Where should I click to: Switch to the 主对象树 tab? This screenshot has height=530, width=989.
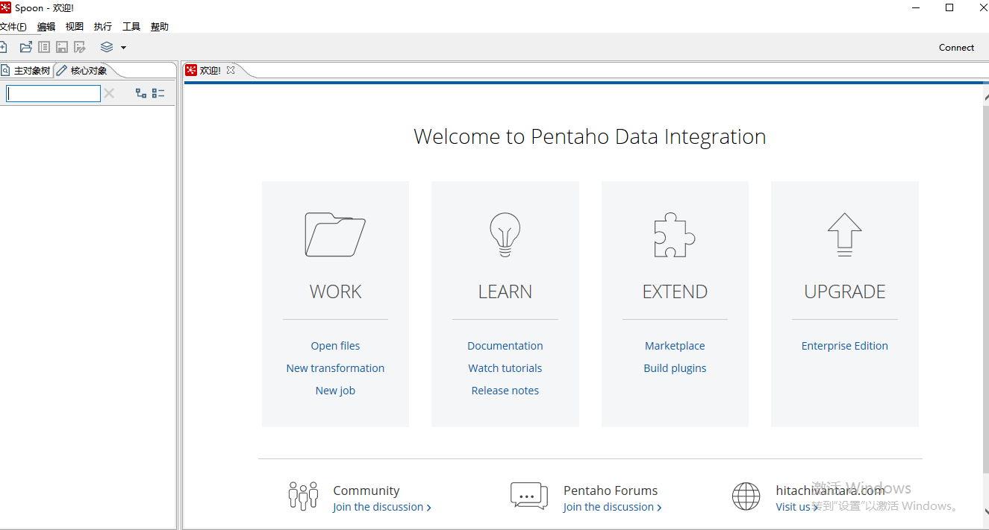point(26,71)
